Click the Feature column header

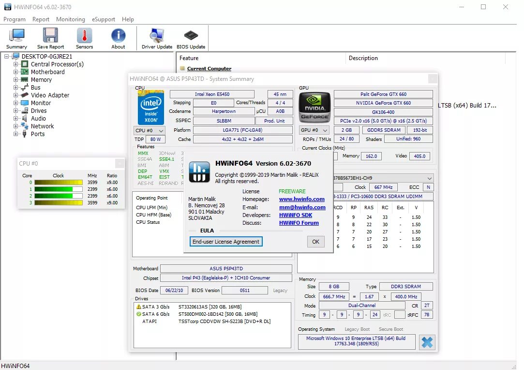[261, 58]
